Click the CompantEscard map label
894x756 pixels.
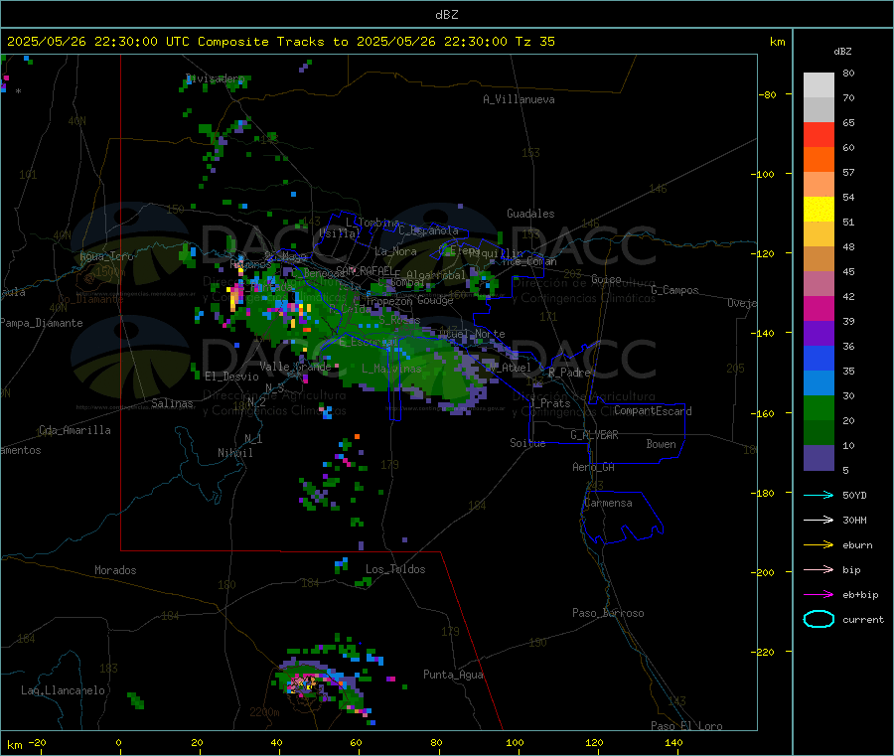(x=653, y=410)
